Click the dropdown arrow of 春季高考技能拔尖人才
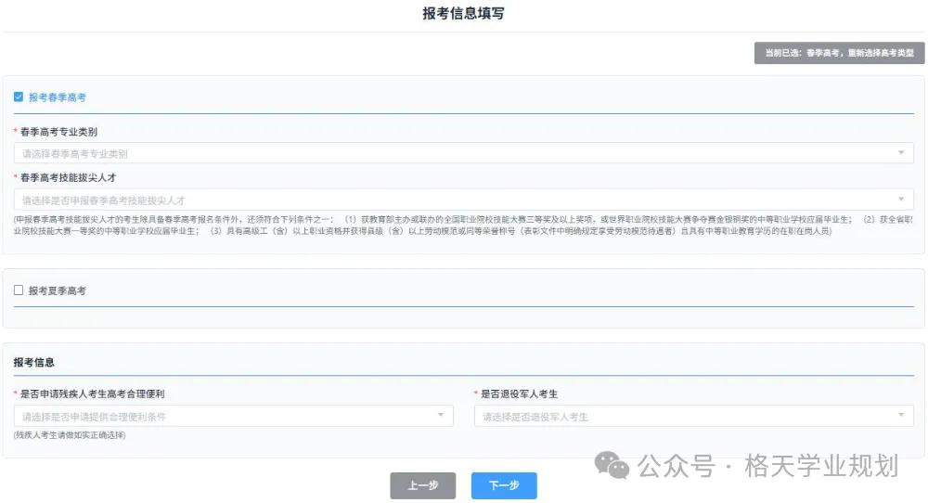Viewport: 928px width, 503px height. click(x=901, y=200)
